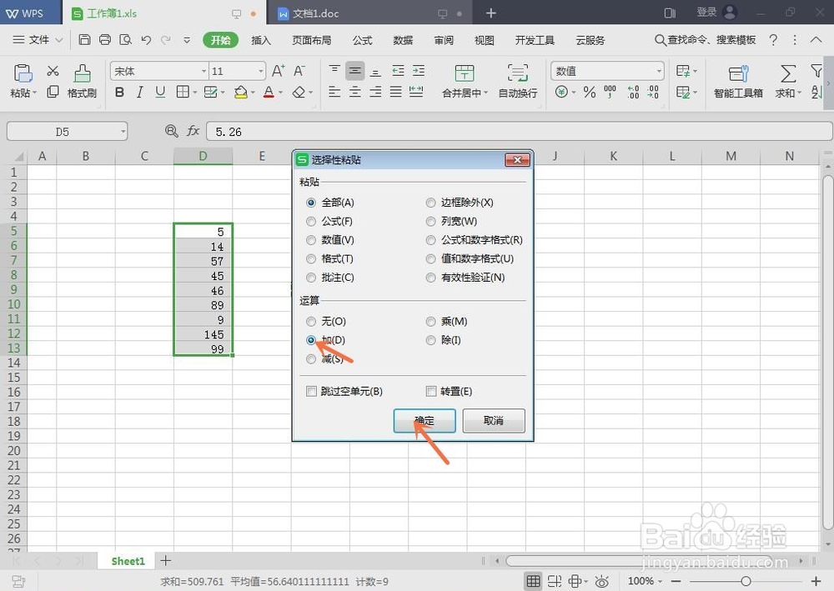The height and width of the screenshot is (591, 834).
Task: Click inside the formula bar
Action: coord(334,131)
